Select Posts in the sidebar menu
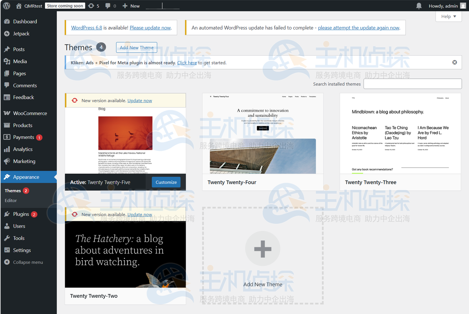 7,49
